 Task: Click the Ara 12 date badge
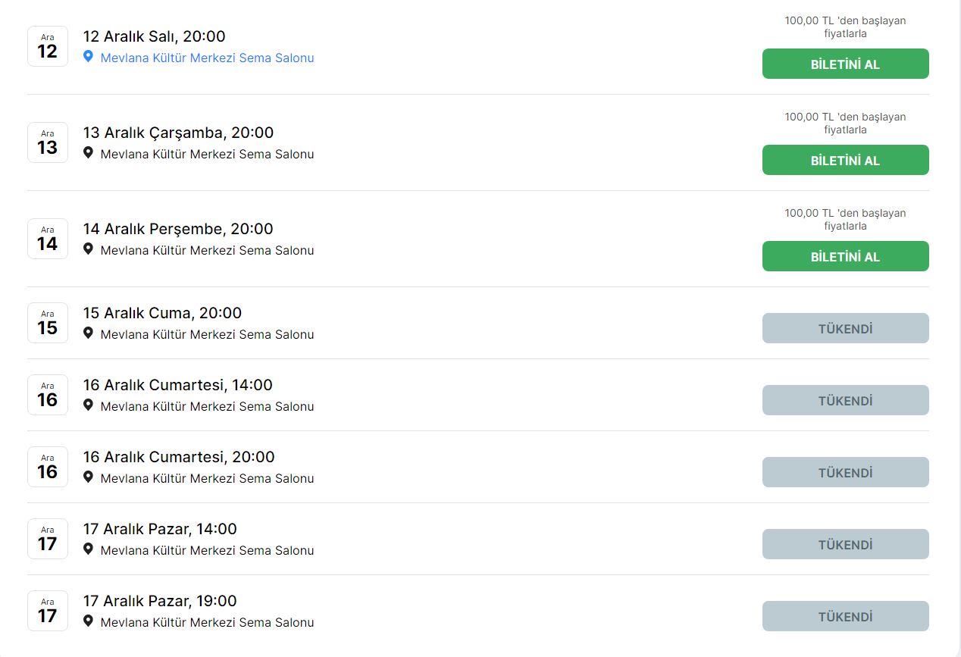pyautogui.click(x=48, y=46)
